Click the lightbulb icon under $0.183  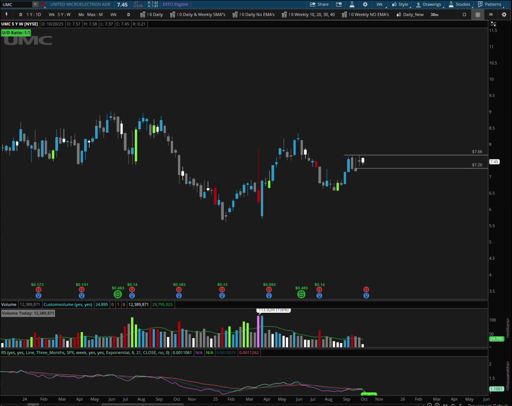[x=179, y=296]
